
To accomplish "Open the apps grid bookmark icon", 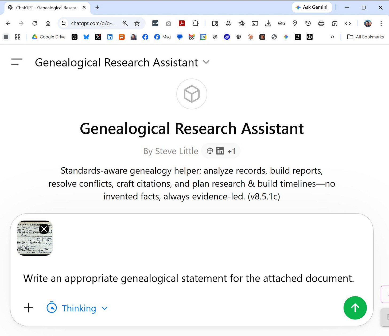I will tap(18, 37).
